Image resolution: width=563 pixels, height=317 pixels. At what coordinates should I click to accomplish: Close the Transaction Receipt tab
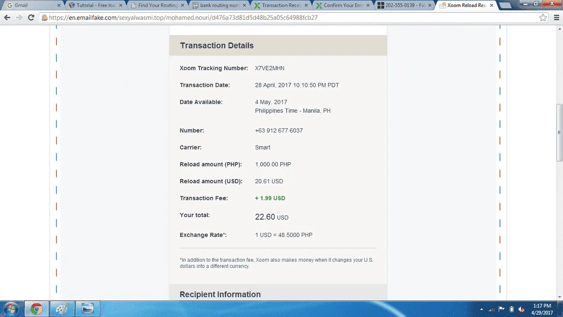[x=306, y=6]
